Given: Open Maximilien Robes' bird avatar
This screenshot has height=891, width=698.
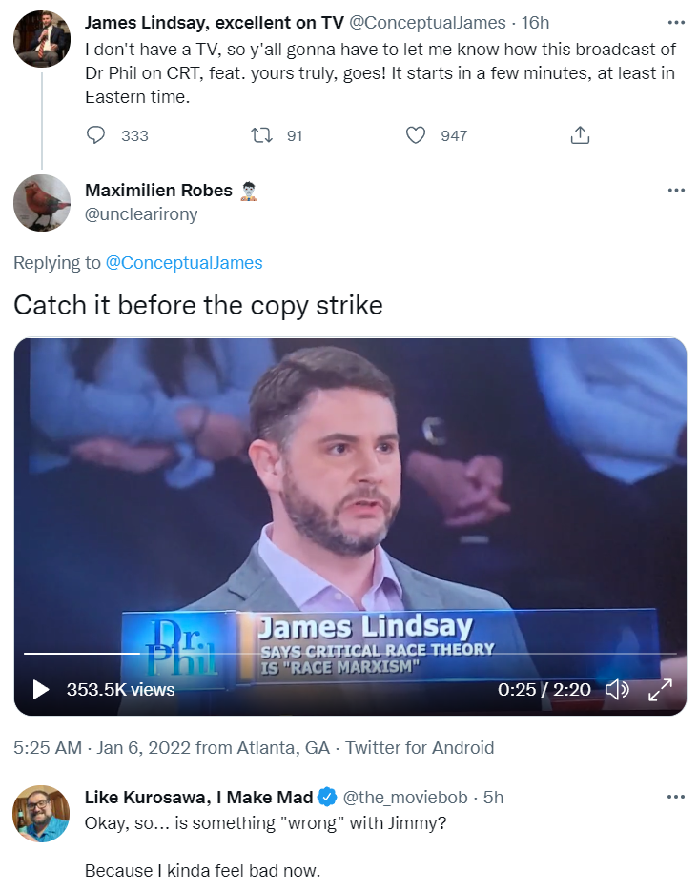Looking at the screenshot, I should pos(42,203).
